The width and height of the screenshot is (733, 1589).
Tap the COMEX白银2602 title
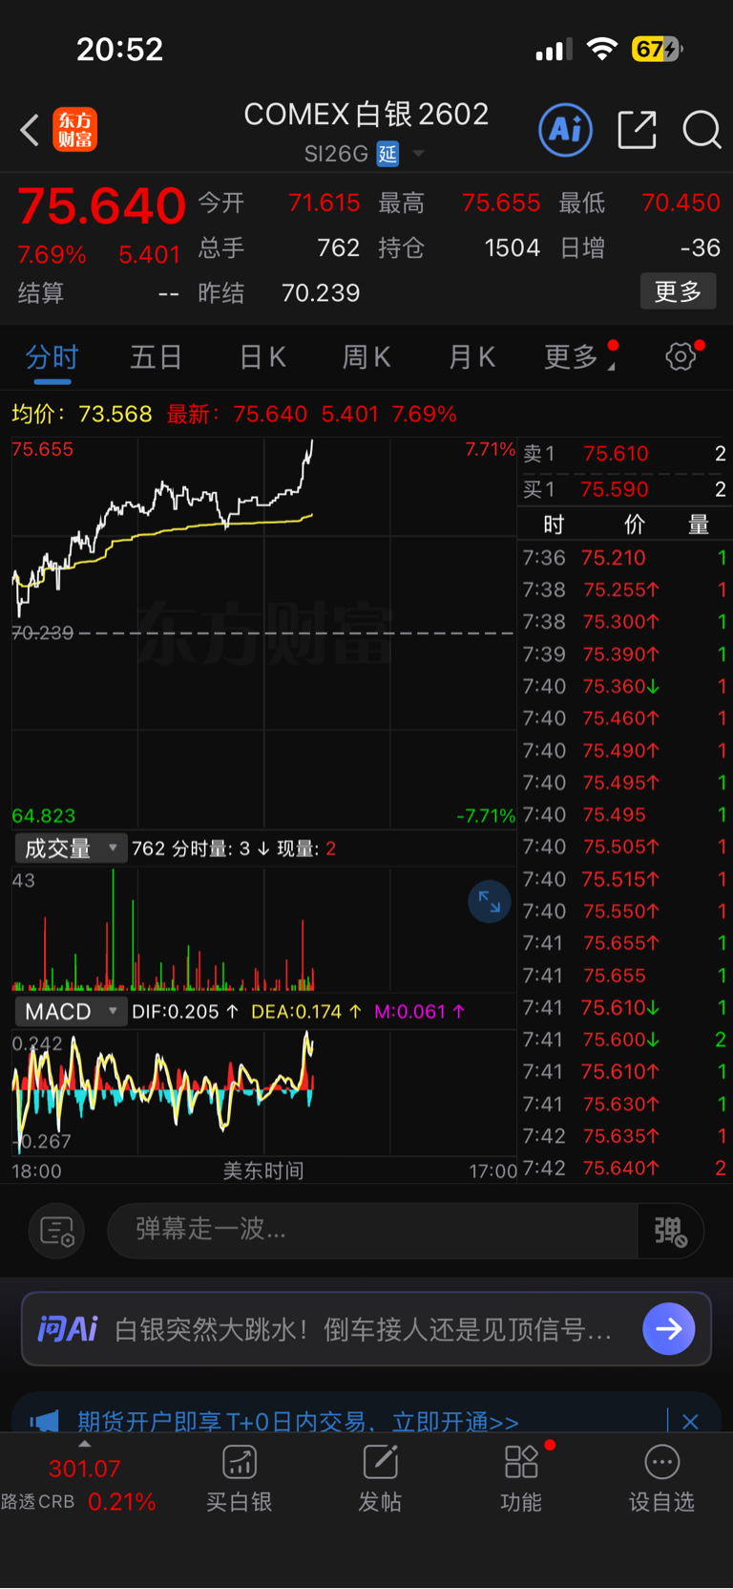tap(366, 115)
